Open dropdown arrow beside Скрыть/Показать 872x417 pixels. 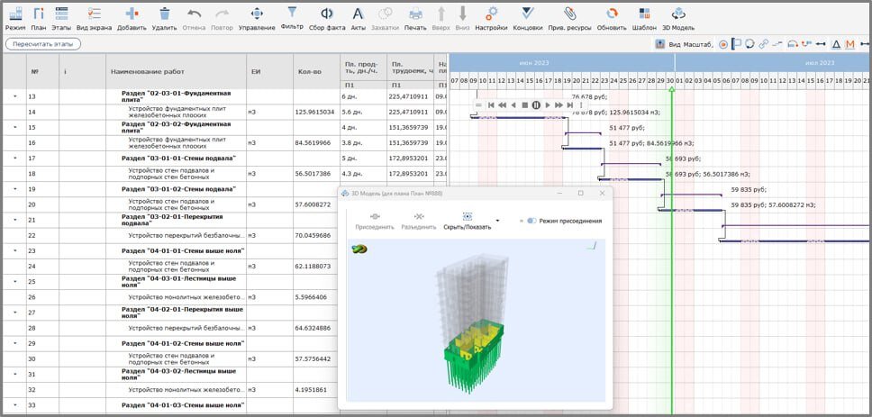click(497, 221)
